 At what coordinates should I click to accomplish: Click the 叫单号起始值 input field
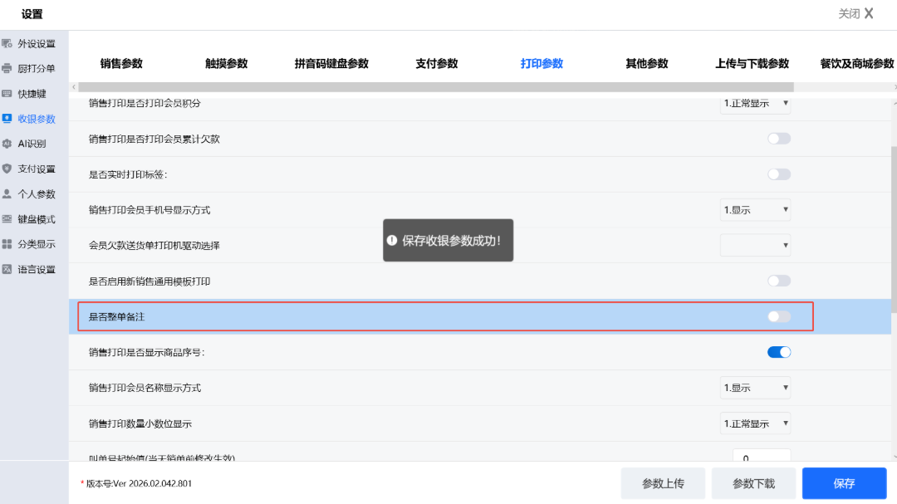pos(761,458)
